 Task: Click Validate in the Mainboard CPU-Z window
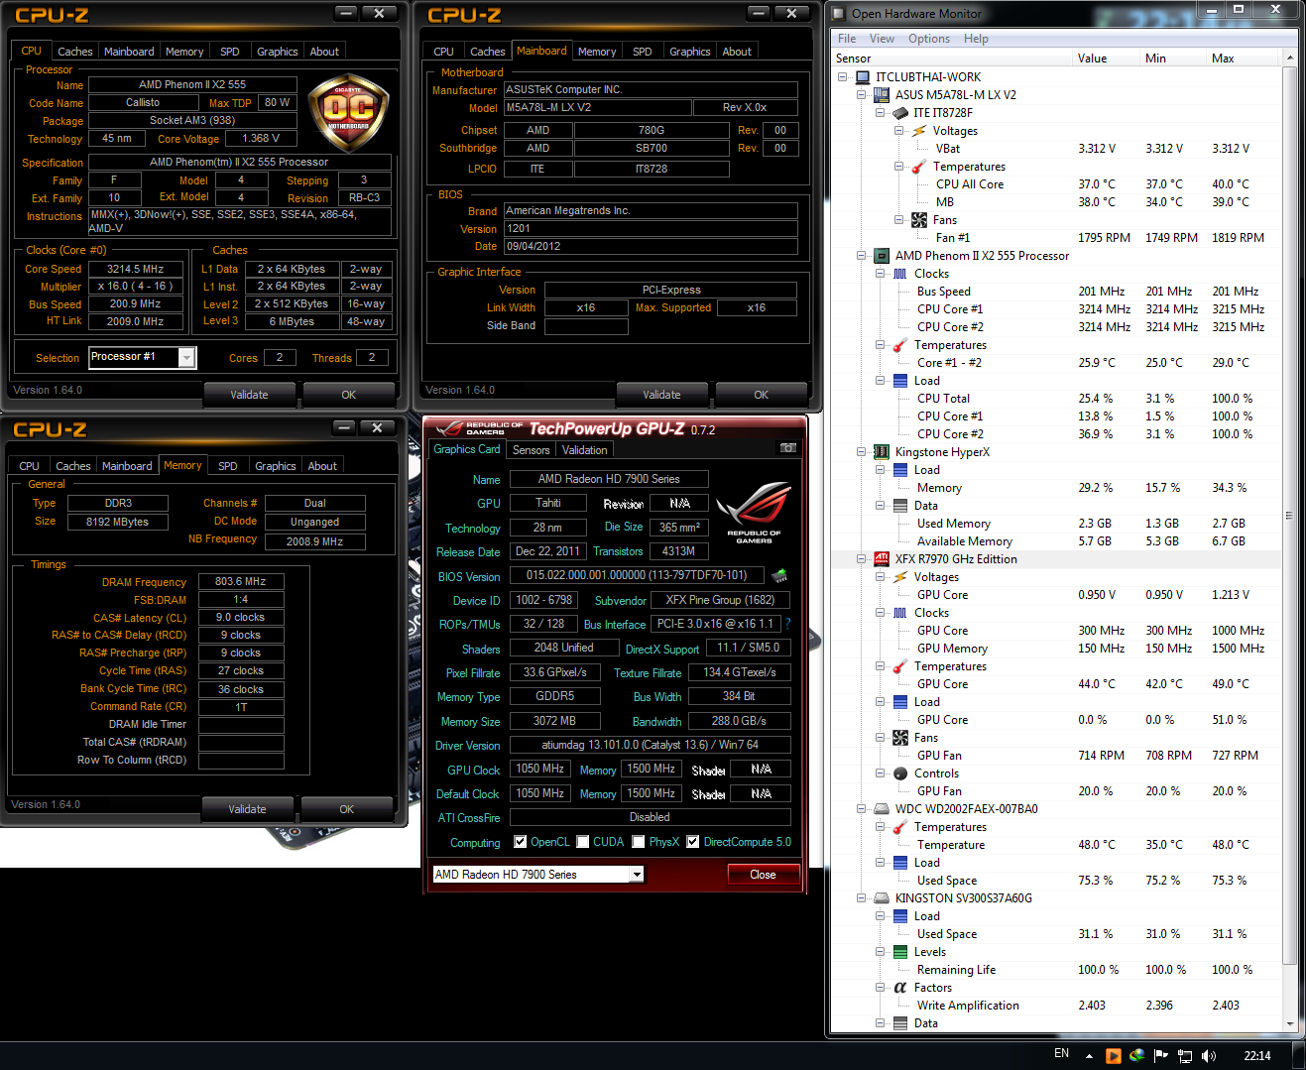661,395
